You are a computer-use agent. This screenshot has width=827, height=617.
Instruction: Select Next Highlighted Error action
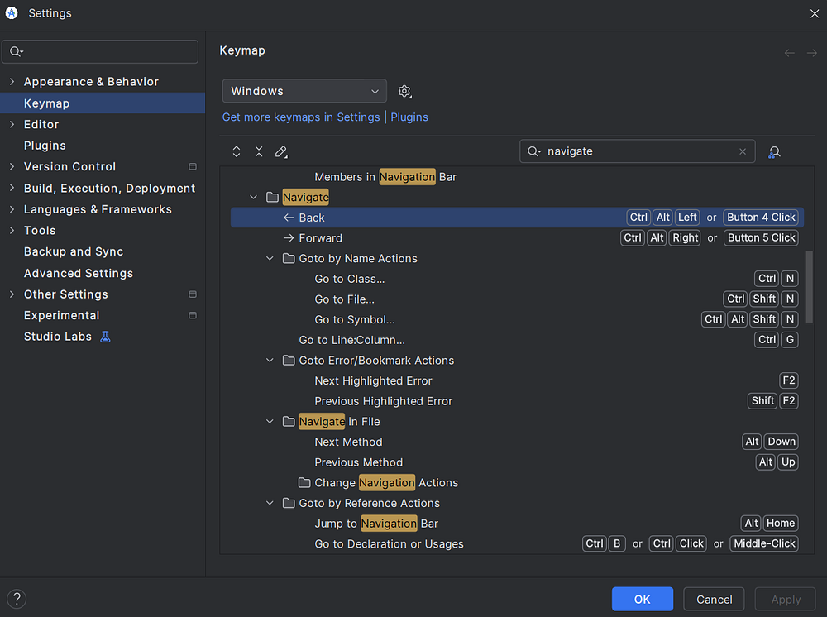click(x=517, y=380)
